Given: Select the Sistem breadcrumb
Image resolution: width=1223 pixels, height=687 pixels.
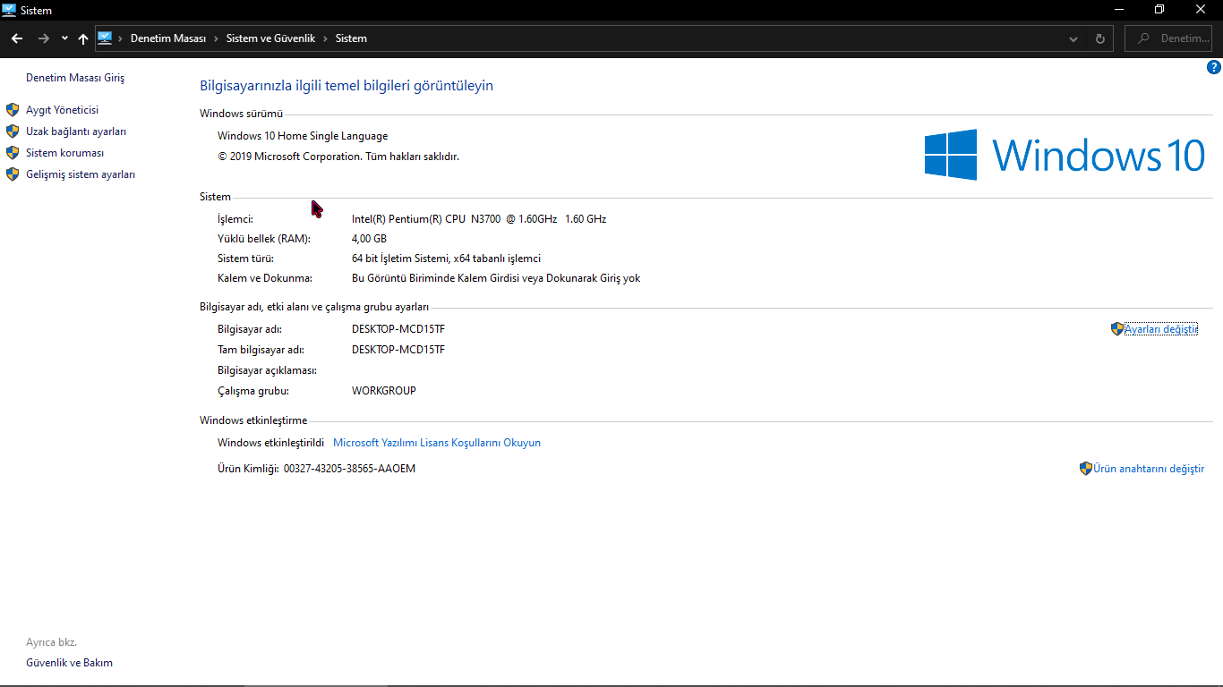Looking at the screenshot, I should pos(351,38).
